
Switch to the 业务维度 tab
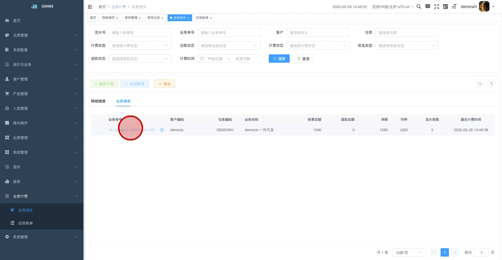coord(123,101)
